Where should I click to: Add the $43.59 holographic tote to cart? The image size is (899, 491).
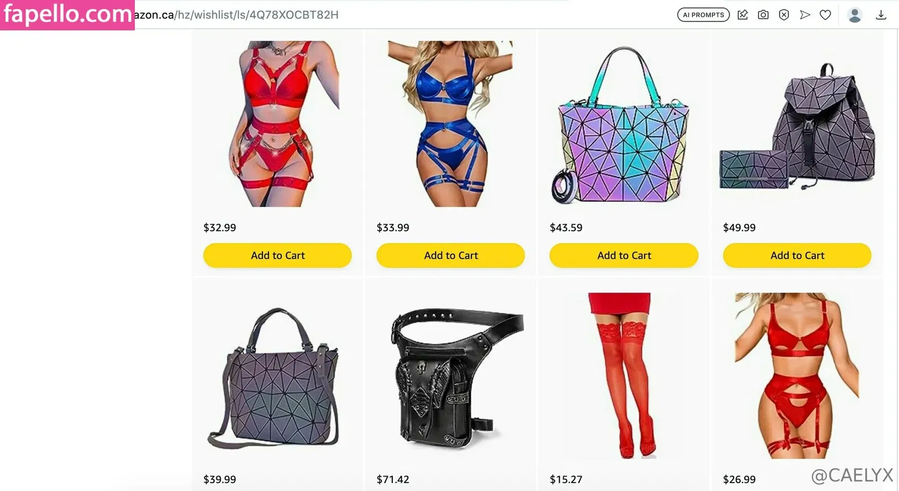624,255
